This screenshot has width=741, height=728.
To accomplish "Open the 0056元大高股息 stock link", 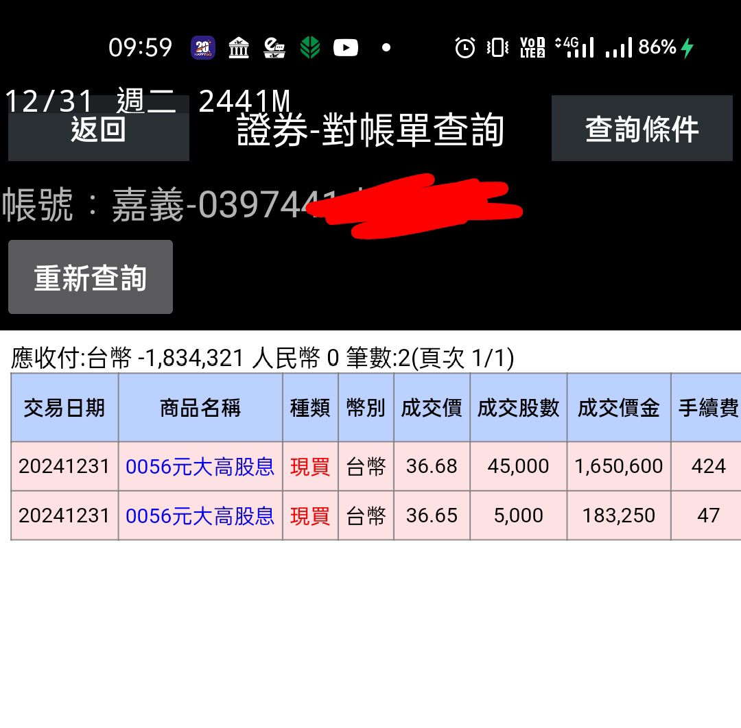I will pos(200,465).
